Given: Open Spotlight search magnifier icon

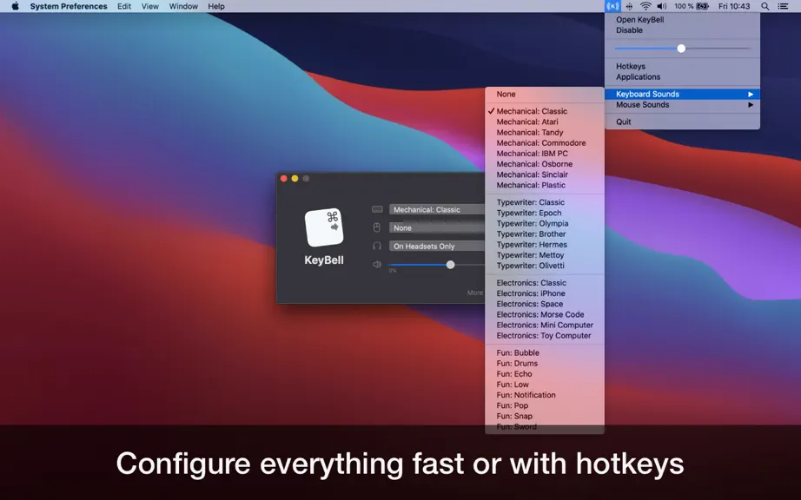Looking at the screenshot, I should [x=765, y=6].
